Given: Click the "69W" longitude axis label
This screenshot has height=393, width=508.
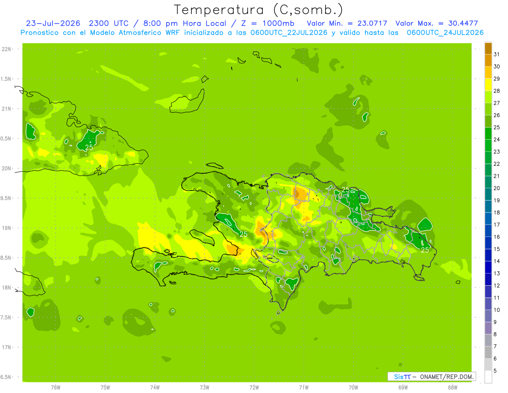Looking at the screenshot, I should point(403,387).
